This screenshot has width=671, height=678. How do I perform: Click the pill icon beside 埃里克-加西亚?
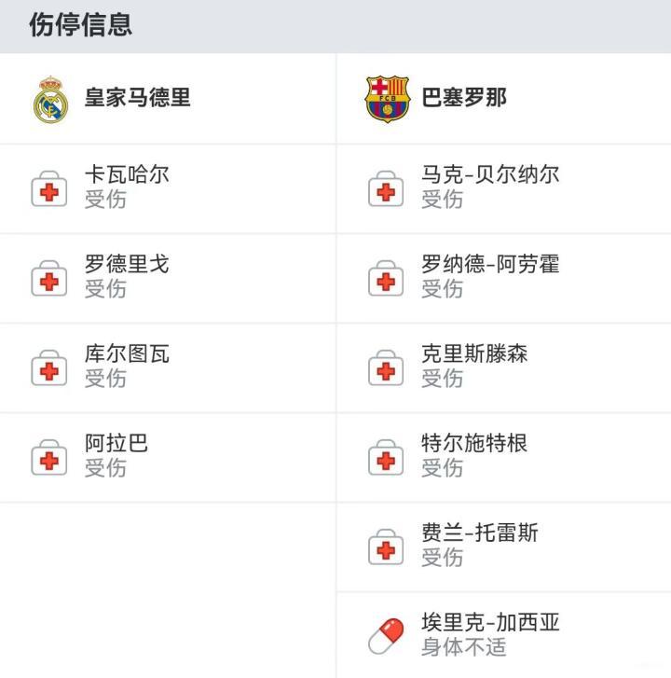point(386,636)
